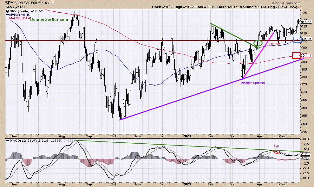Click the October Uptrend annotation label
Screen dimensions: 314x187
(x=253, y=83)
